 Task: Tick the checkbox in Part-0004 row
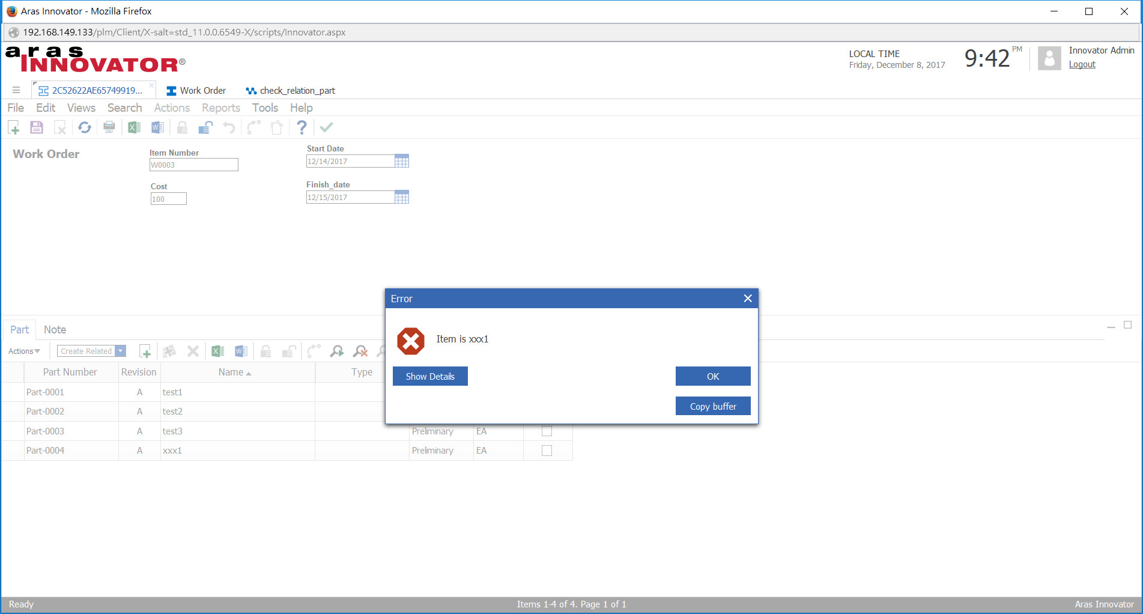click(x=547, y=451)
